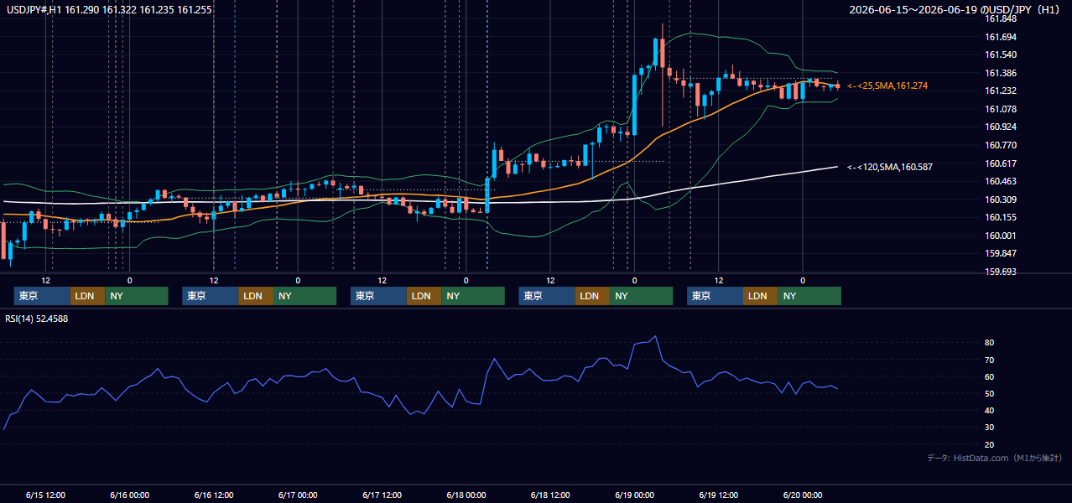Image resolution: width=1072 pixels, height=503 pixels.
Task: Select the 6/20 00:00 time label
Action: 803,495
